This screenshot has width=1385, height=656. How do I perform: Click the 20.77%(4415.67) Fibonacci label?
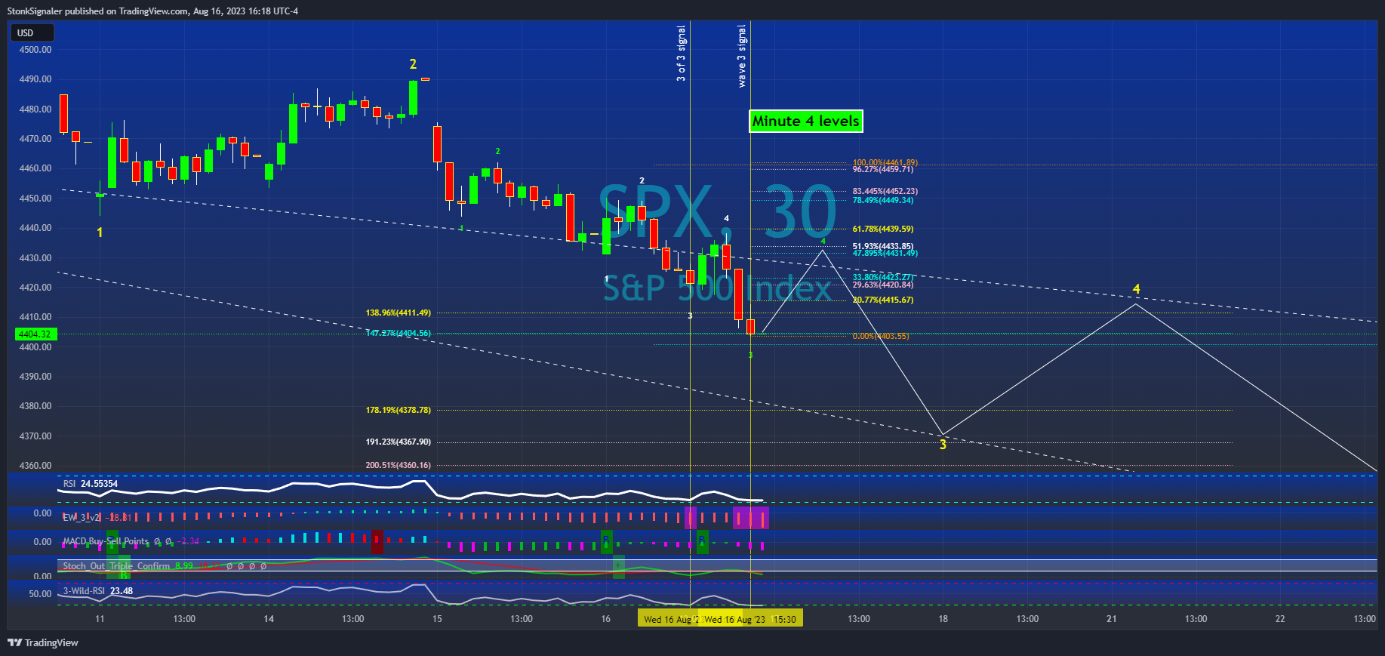(883, 300)
